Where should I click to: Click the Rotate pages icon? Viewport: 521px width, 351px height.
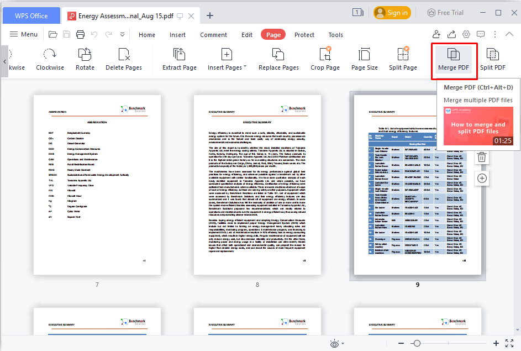[x=85, y=60]
